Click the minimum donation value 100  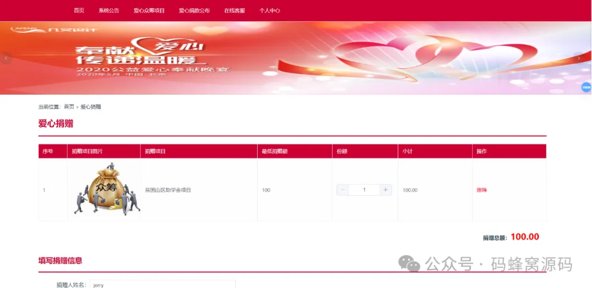click(x=266, y=190)
